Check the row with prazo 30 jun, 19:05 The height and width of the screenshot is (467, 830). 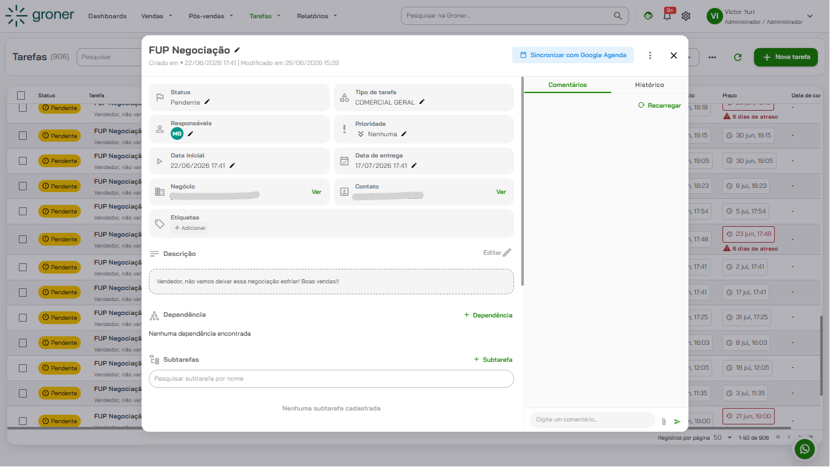pos(22,161)
